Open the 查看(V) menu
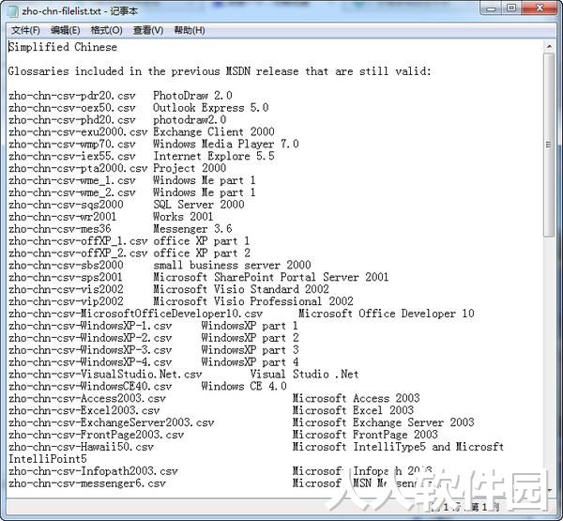The width and height of the screenshot is (563, 521). click(148, 31)
